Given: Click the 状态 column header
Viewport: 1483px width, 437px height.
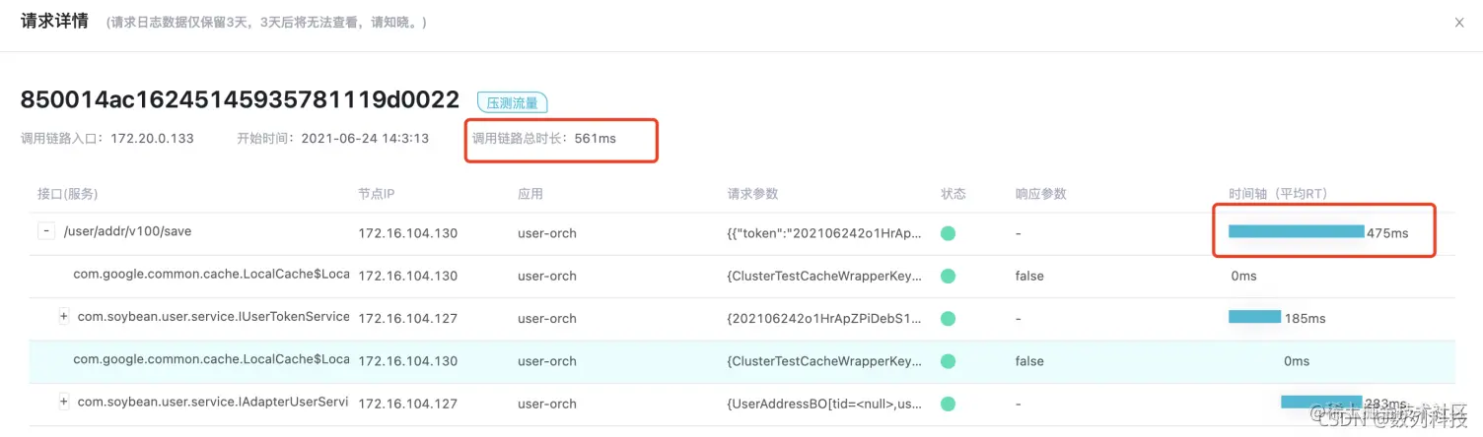Looking at the screenshot, I should coord(953,194).
